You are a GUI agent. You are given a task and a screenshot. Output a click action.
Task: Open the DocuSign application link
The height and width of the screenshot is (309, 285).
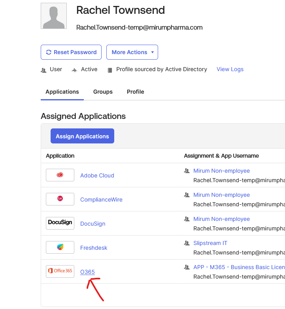(x=92, y=224)
